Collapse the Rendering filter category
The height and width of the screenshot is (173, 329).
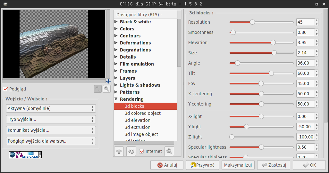click(116, 99)
